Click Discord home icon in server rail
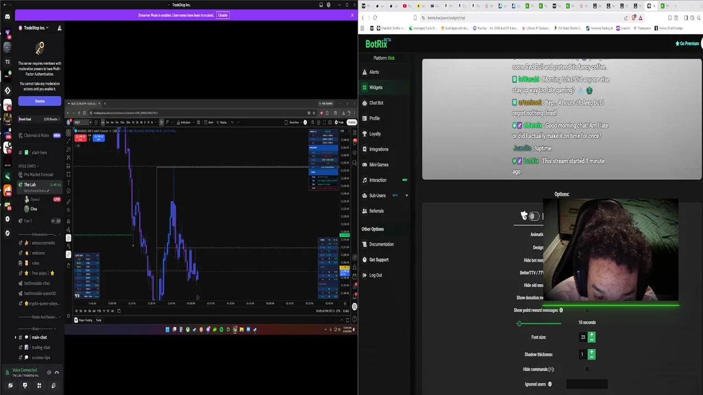This screenshot has width=703, height=395. point(7,17)
